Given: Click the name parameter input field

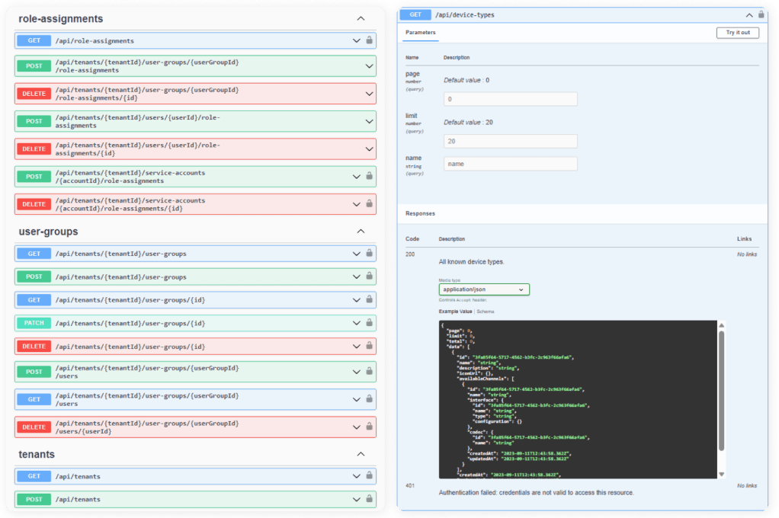Looking at the screenshot, I should [x=510, y=163].
